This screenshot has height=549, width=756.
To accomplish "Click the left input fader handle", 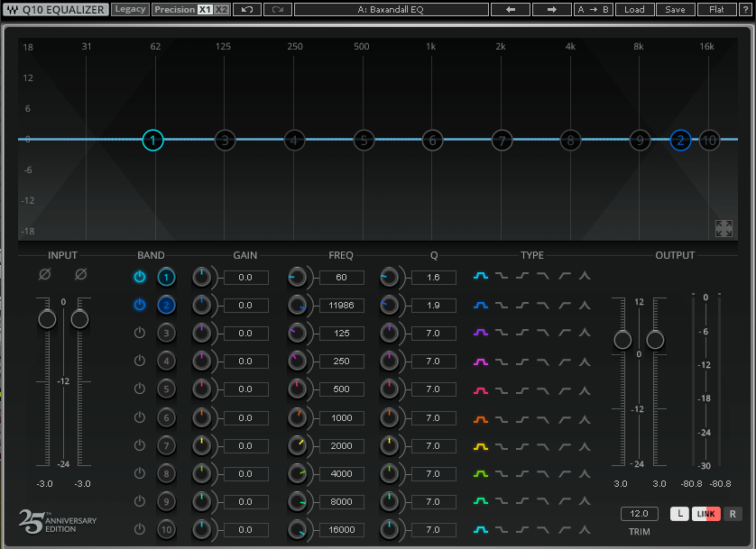I will pyautogui.click(x=47, y=319).
